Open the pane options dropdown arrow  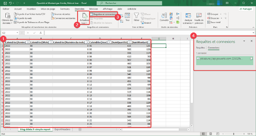pos(244,41)
